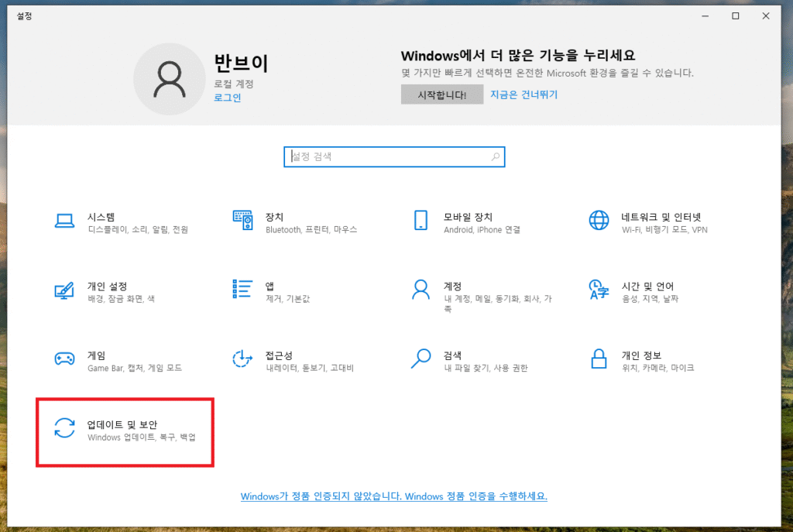This screenshot has width=793, height=532.
Task: Open the 개인 설정 paintbrush icon
Action: click(x=64, y=290)
